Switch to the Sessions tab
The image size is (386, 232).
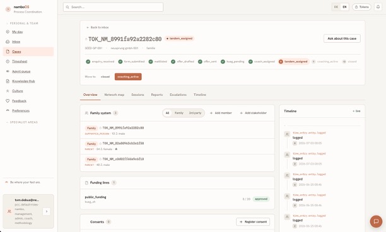137,95
